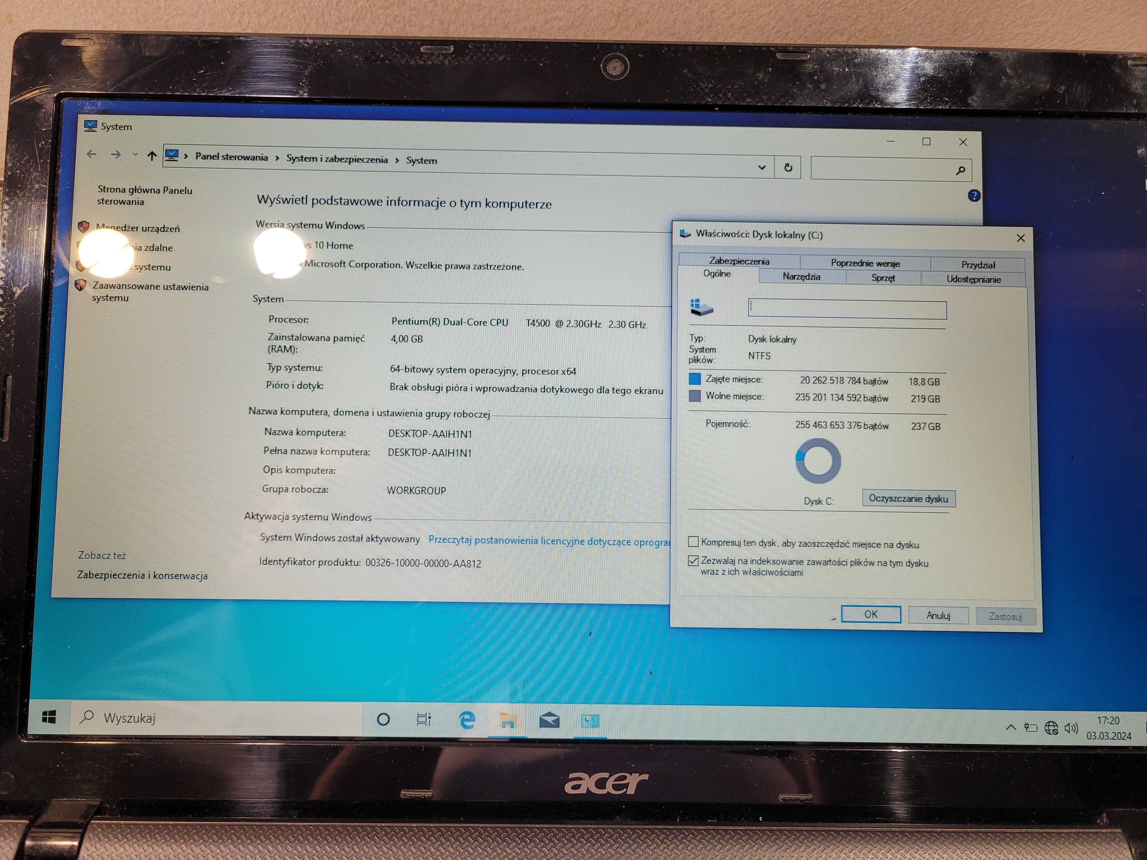1147x860 pixels.
Task: Open recent locations dropdown beside navigation arrows
Action: point(135,154)
